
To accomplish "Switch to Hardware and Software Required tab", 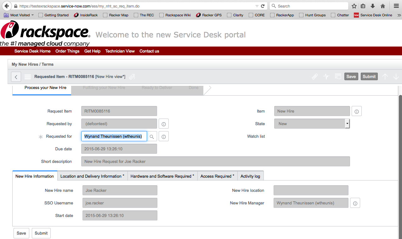I will pyautogui.click(x=162, y=176).
